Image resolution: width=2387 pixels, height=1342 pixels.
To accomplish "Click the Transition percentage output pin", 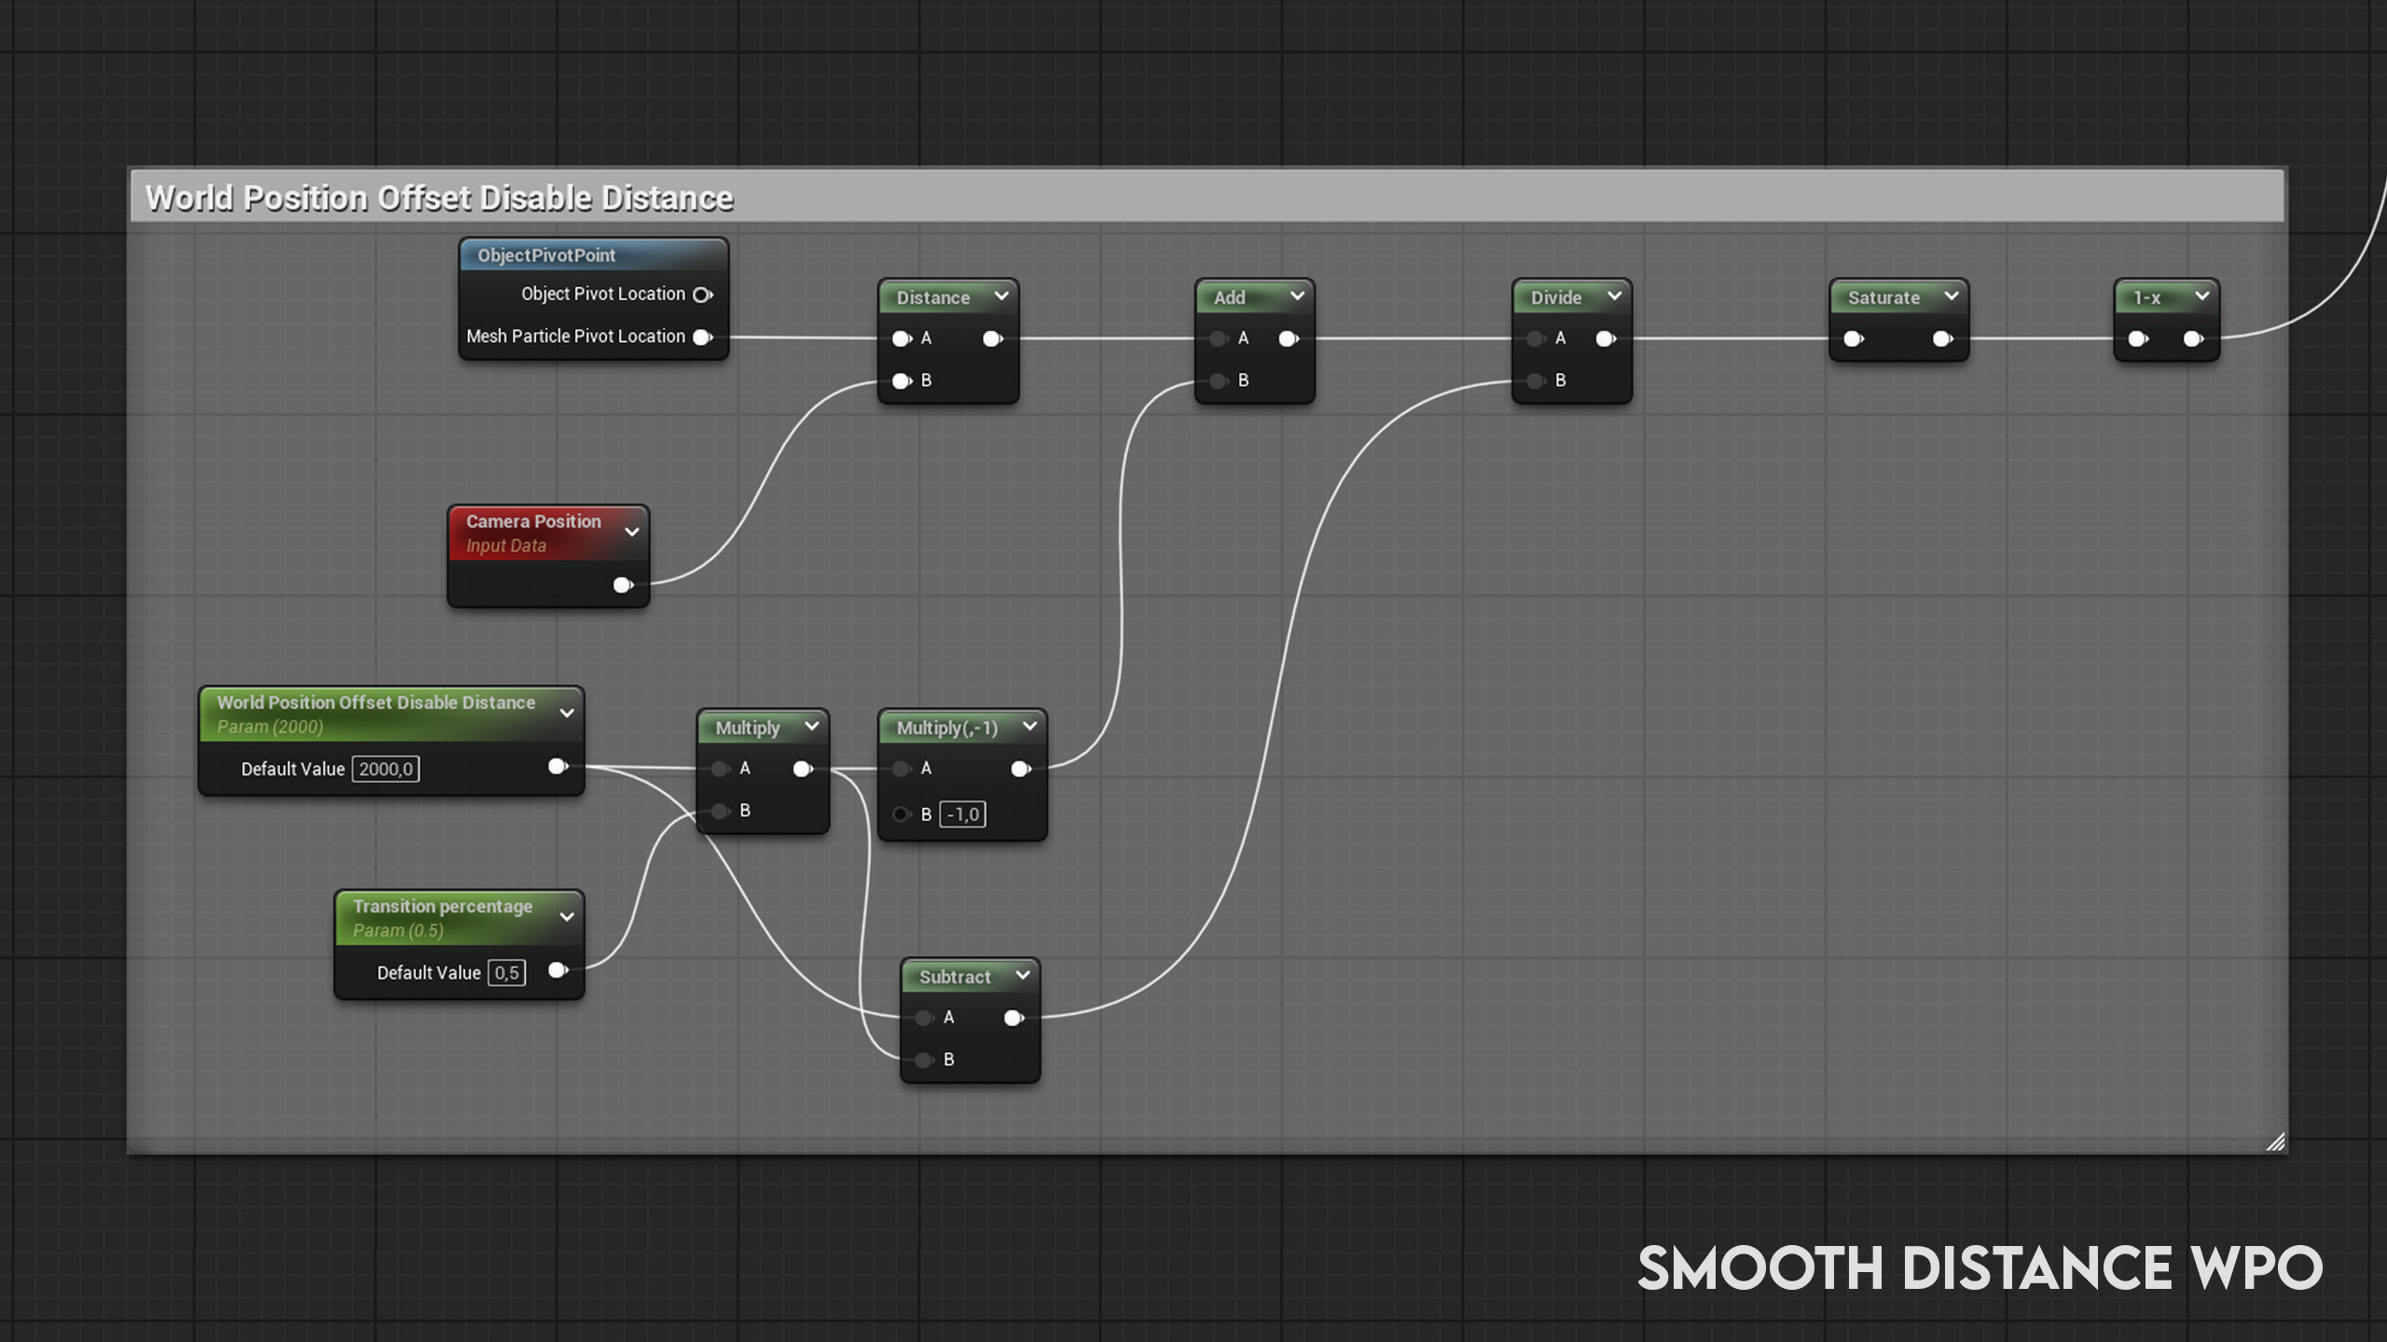I will pos(558,970).
